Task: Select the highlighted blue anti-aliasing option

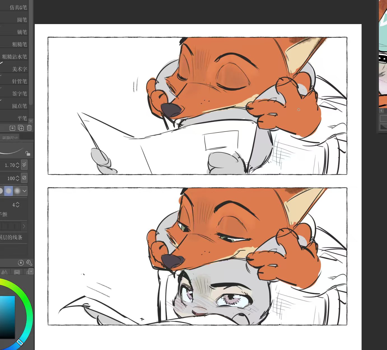Action: (x=8, y=191)
